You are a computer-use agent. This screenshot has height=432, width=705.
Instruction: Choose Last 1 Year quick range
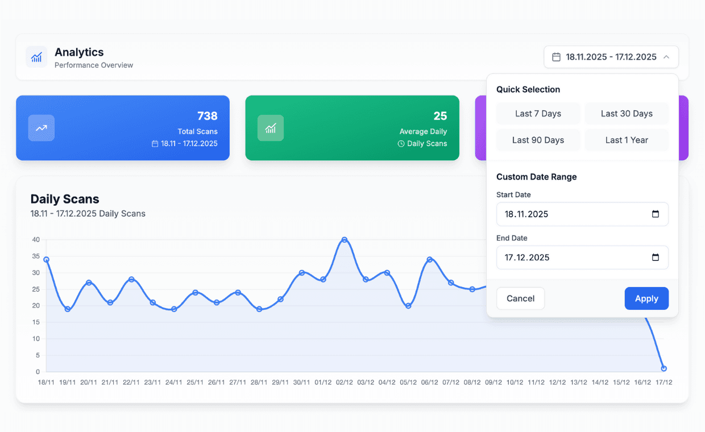point(627,140)
